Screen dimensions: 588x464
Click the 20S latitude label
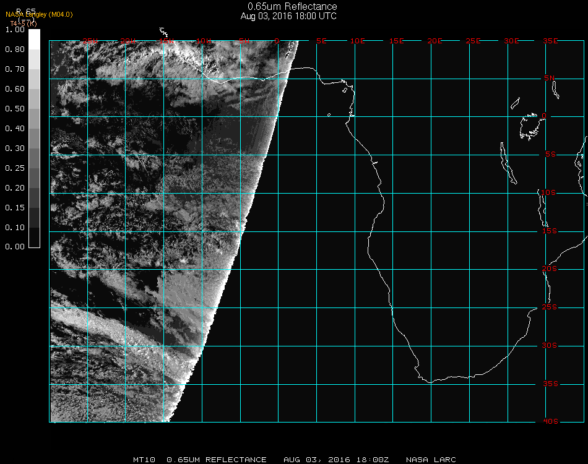point(550,269)
